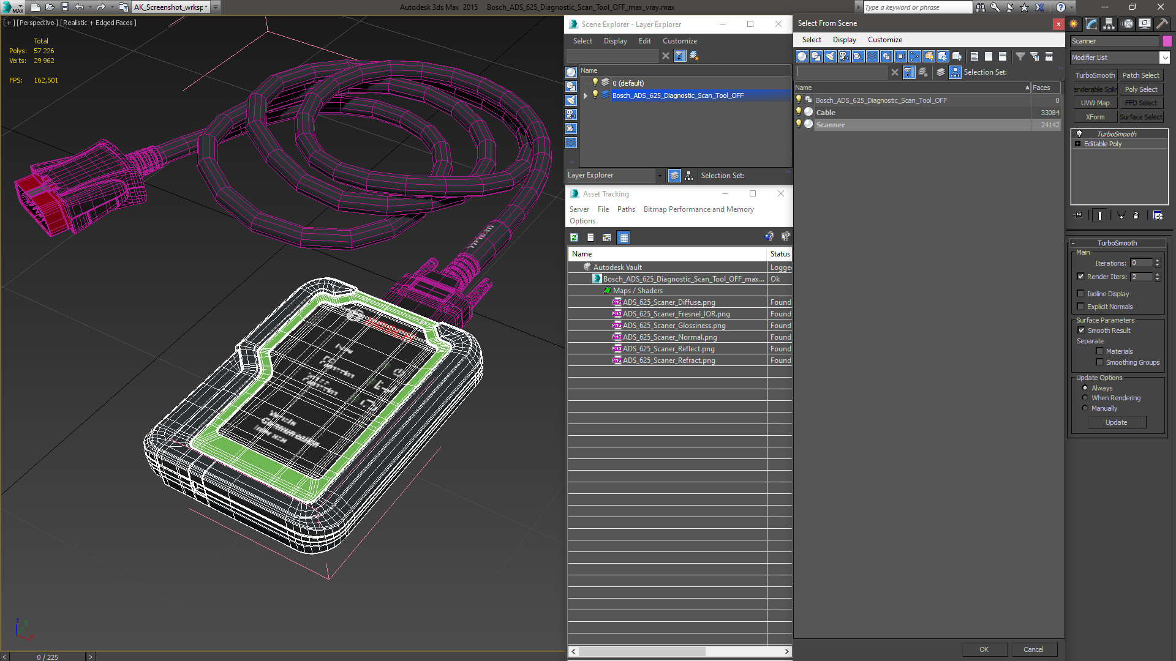Image resolution: width=1176 pixels, height=661 pixels.
Task: Select When Rendering update option
Action: coord(1085,398)
